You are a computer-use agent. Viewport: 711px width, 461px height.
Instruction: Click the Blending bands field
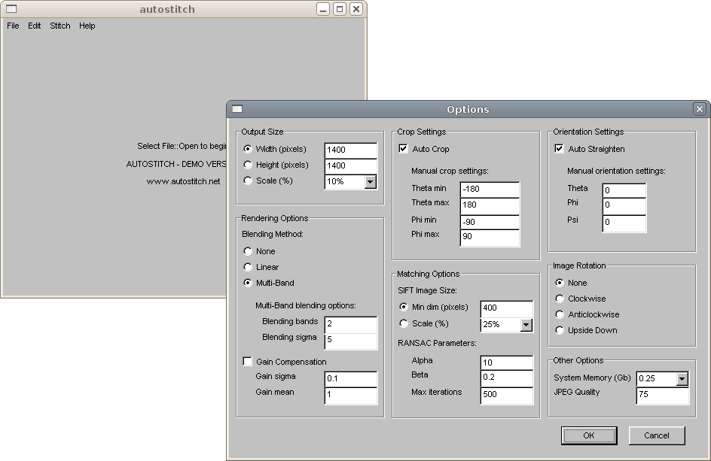[350, 324]
